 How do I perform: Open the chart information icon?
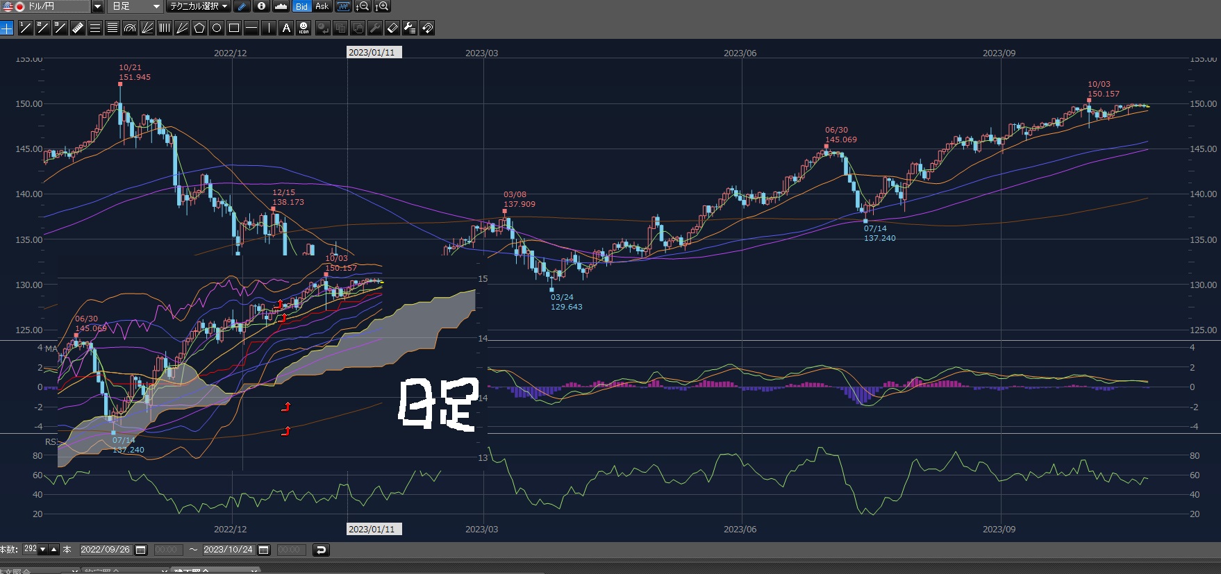pyautogui.click(x=262, y=6)
